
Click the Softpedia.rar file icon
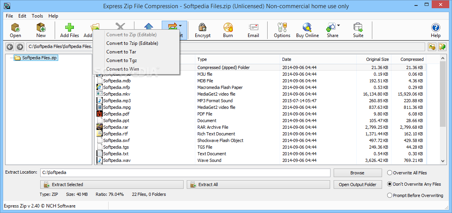point(100,127)
